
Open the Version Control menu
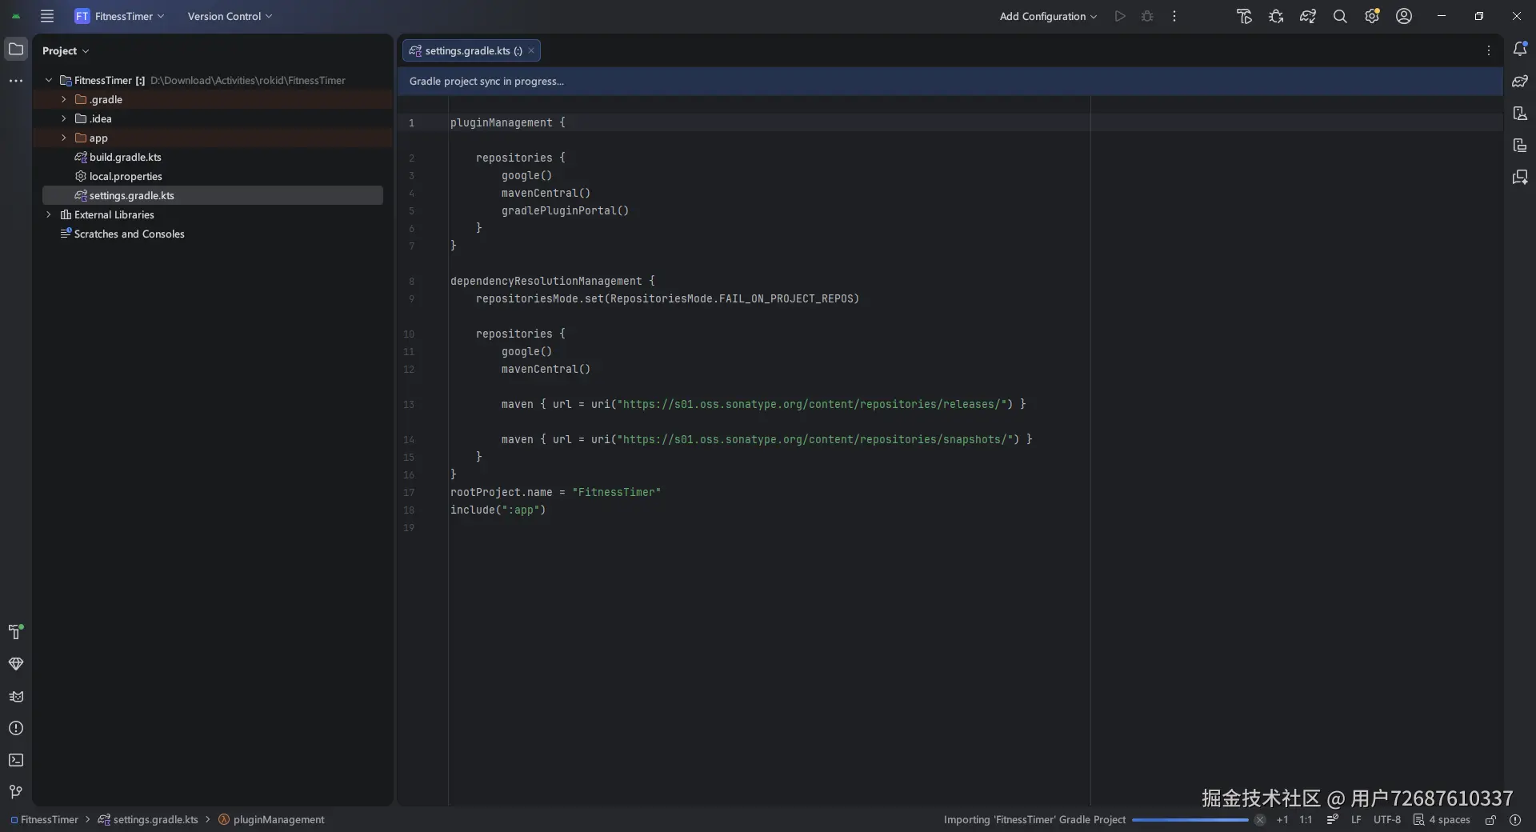point(230,16)
